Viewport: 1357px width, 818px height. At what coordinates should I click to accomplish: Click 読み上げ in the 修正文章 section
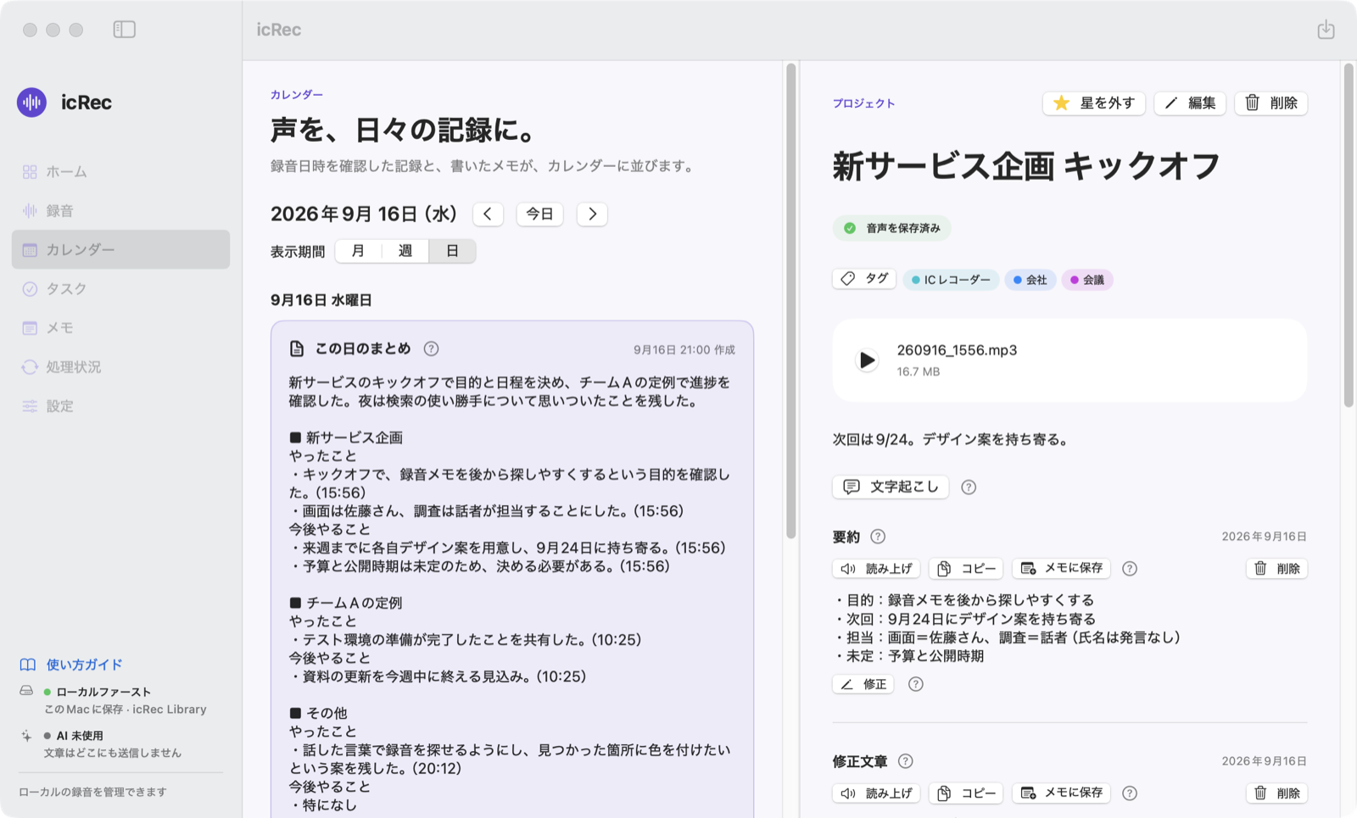[876, 793]
